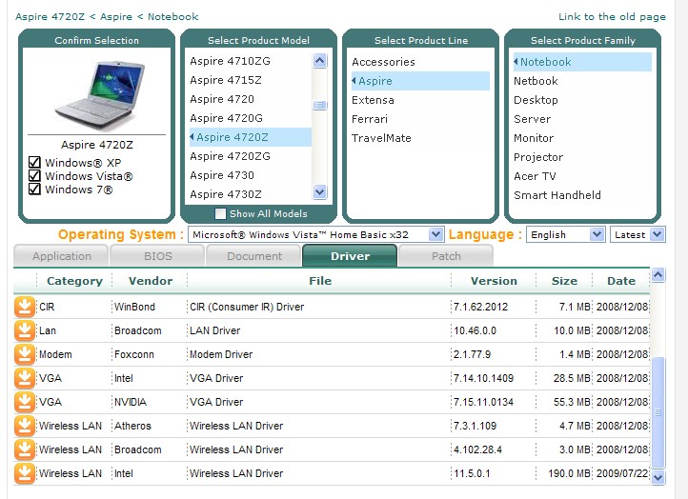The height and width of the screenshot is (499, 688).
Task: Enable Show All Models checkbox
Action: click(220, 213)
